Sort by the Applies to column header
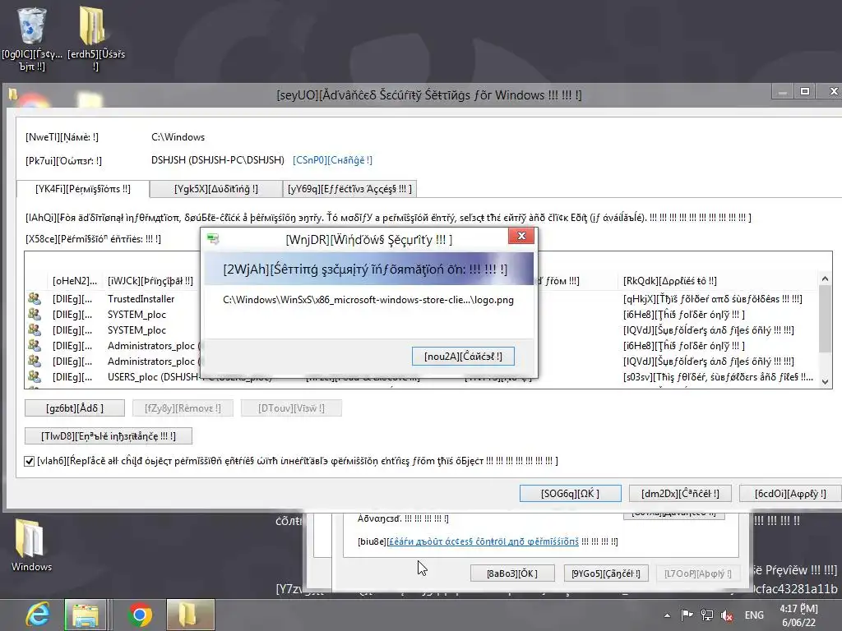The height and width of the screenshot is (631, 842). tap(669, 281)
